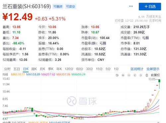
Task: Click the 量比 value 7.34
Action: point(15,38)
